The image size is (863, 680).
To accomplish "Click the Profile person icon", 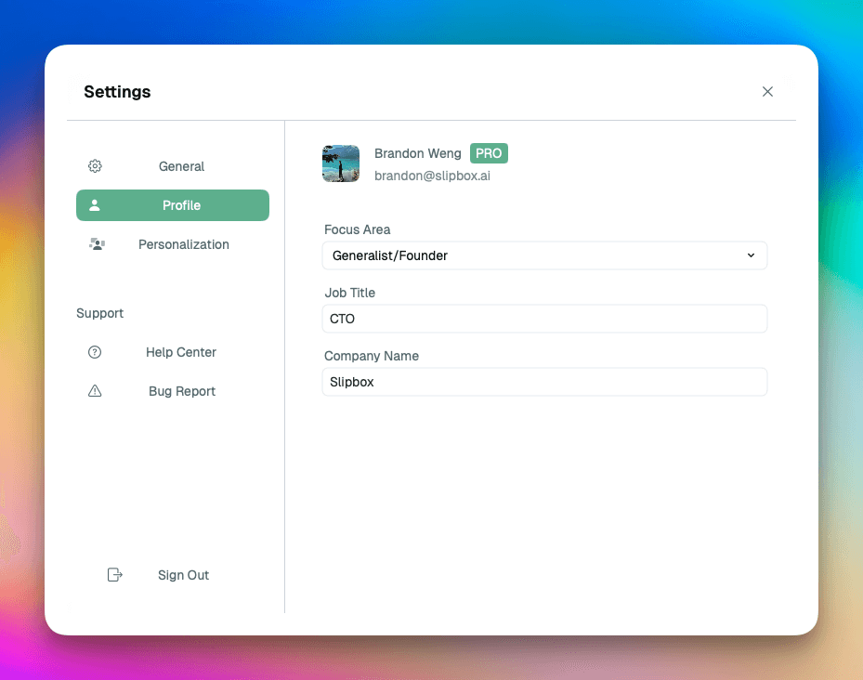I will [95, 205].
